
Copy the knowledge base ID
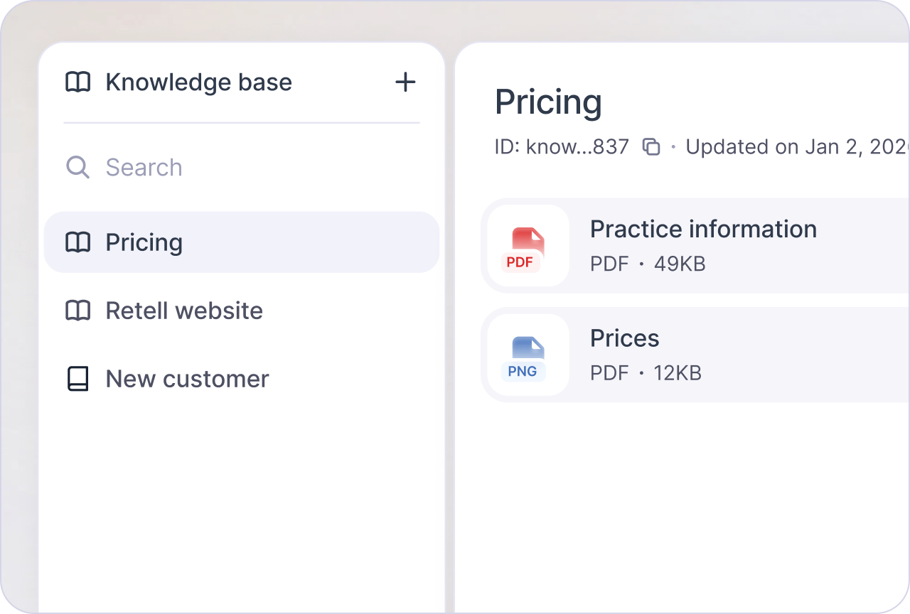[651, 147]
